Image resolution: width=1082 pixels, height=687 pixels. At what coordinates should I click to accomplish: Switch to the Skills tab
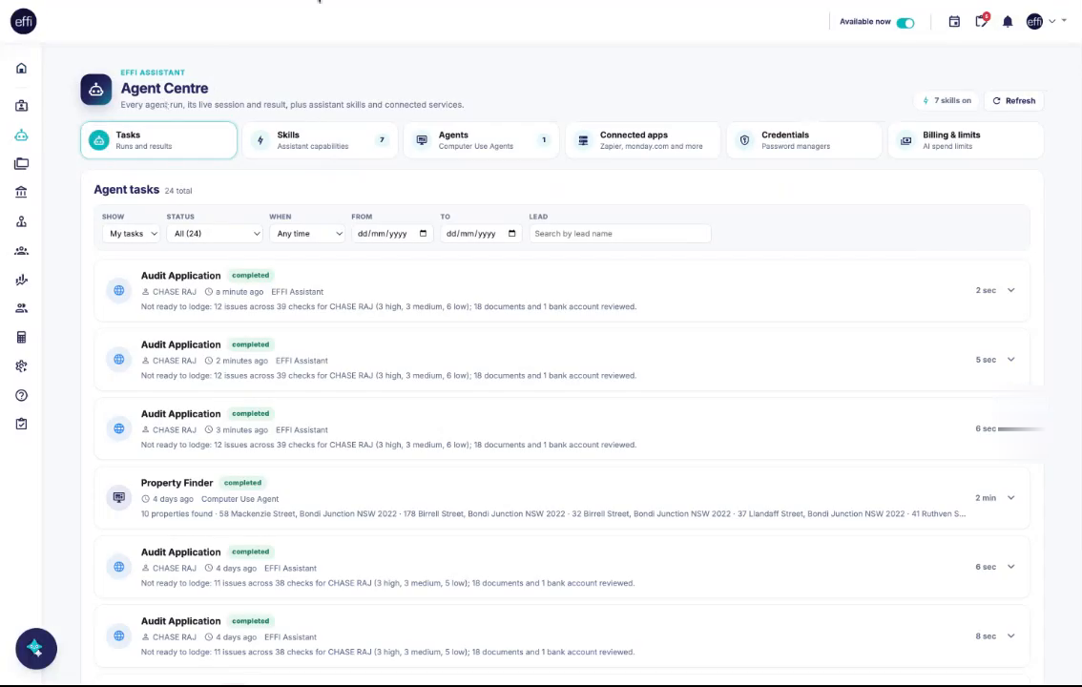point(320,140)
